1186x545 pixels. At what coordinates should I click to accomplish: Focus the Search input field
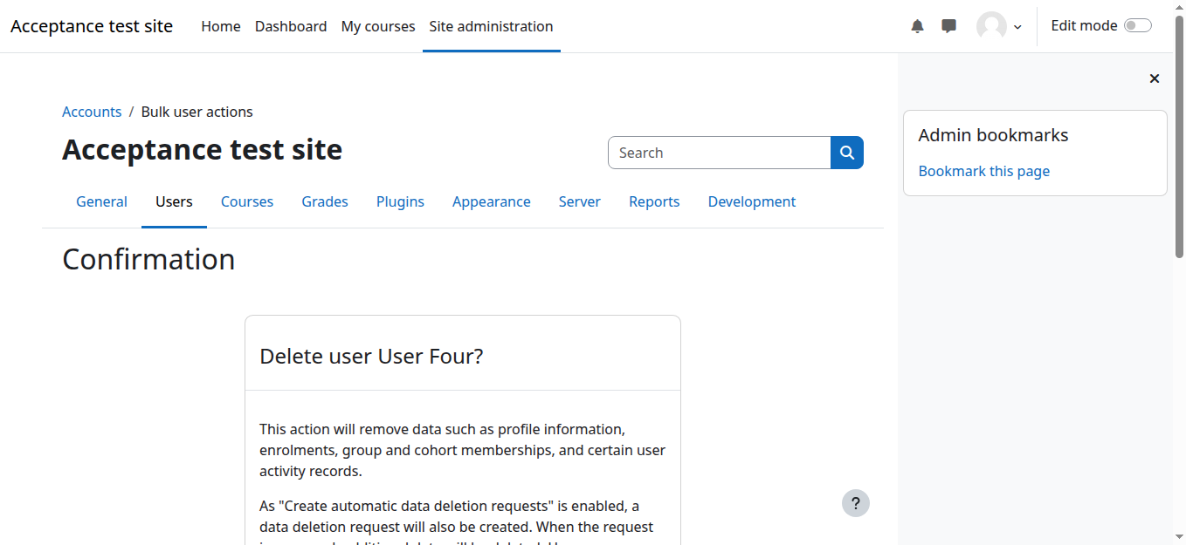(x=719, y=153)
